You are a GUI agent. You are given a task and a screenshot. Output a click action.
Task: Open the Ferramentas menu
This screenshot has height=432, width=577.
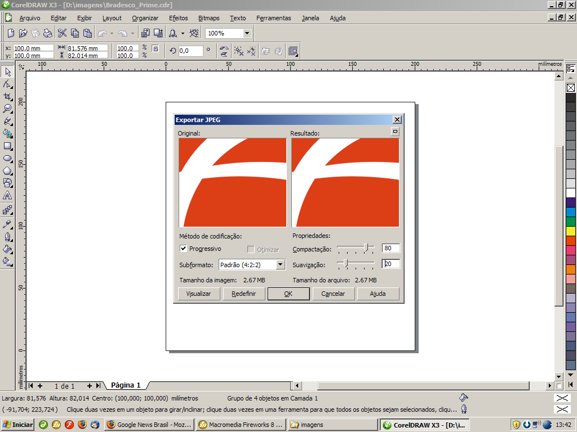point(273,18)
